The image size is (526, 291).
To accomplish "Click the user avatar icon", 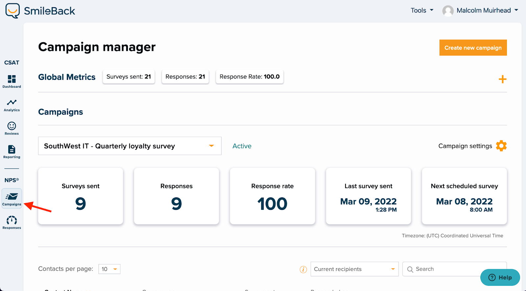I will point(448,11).
